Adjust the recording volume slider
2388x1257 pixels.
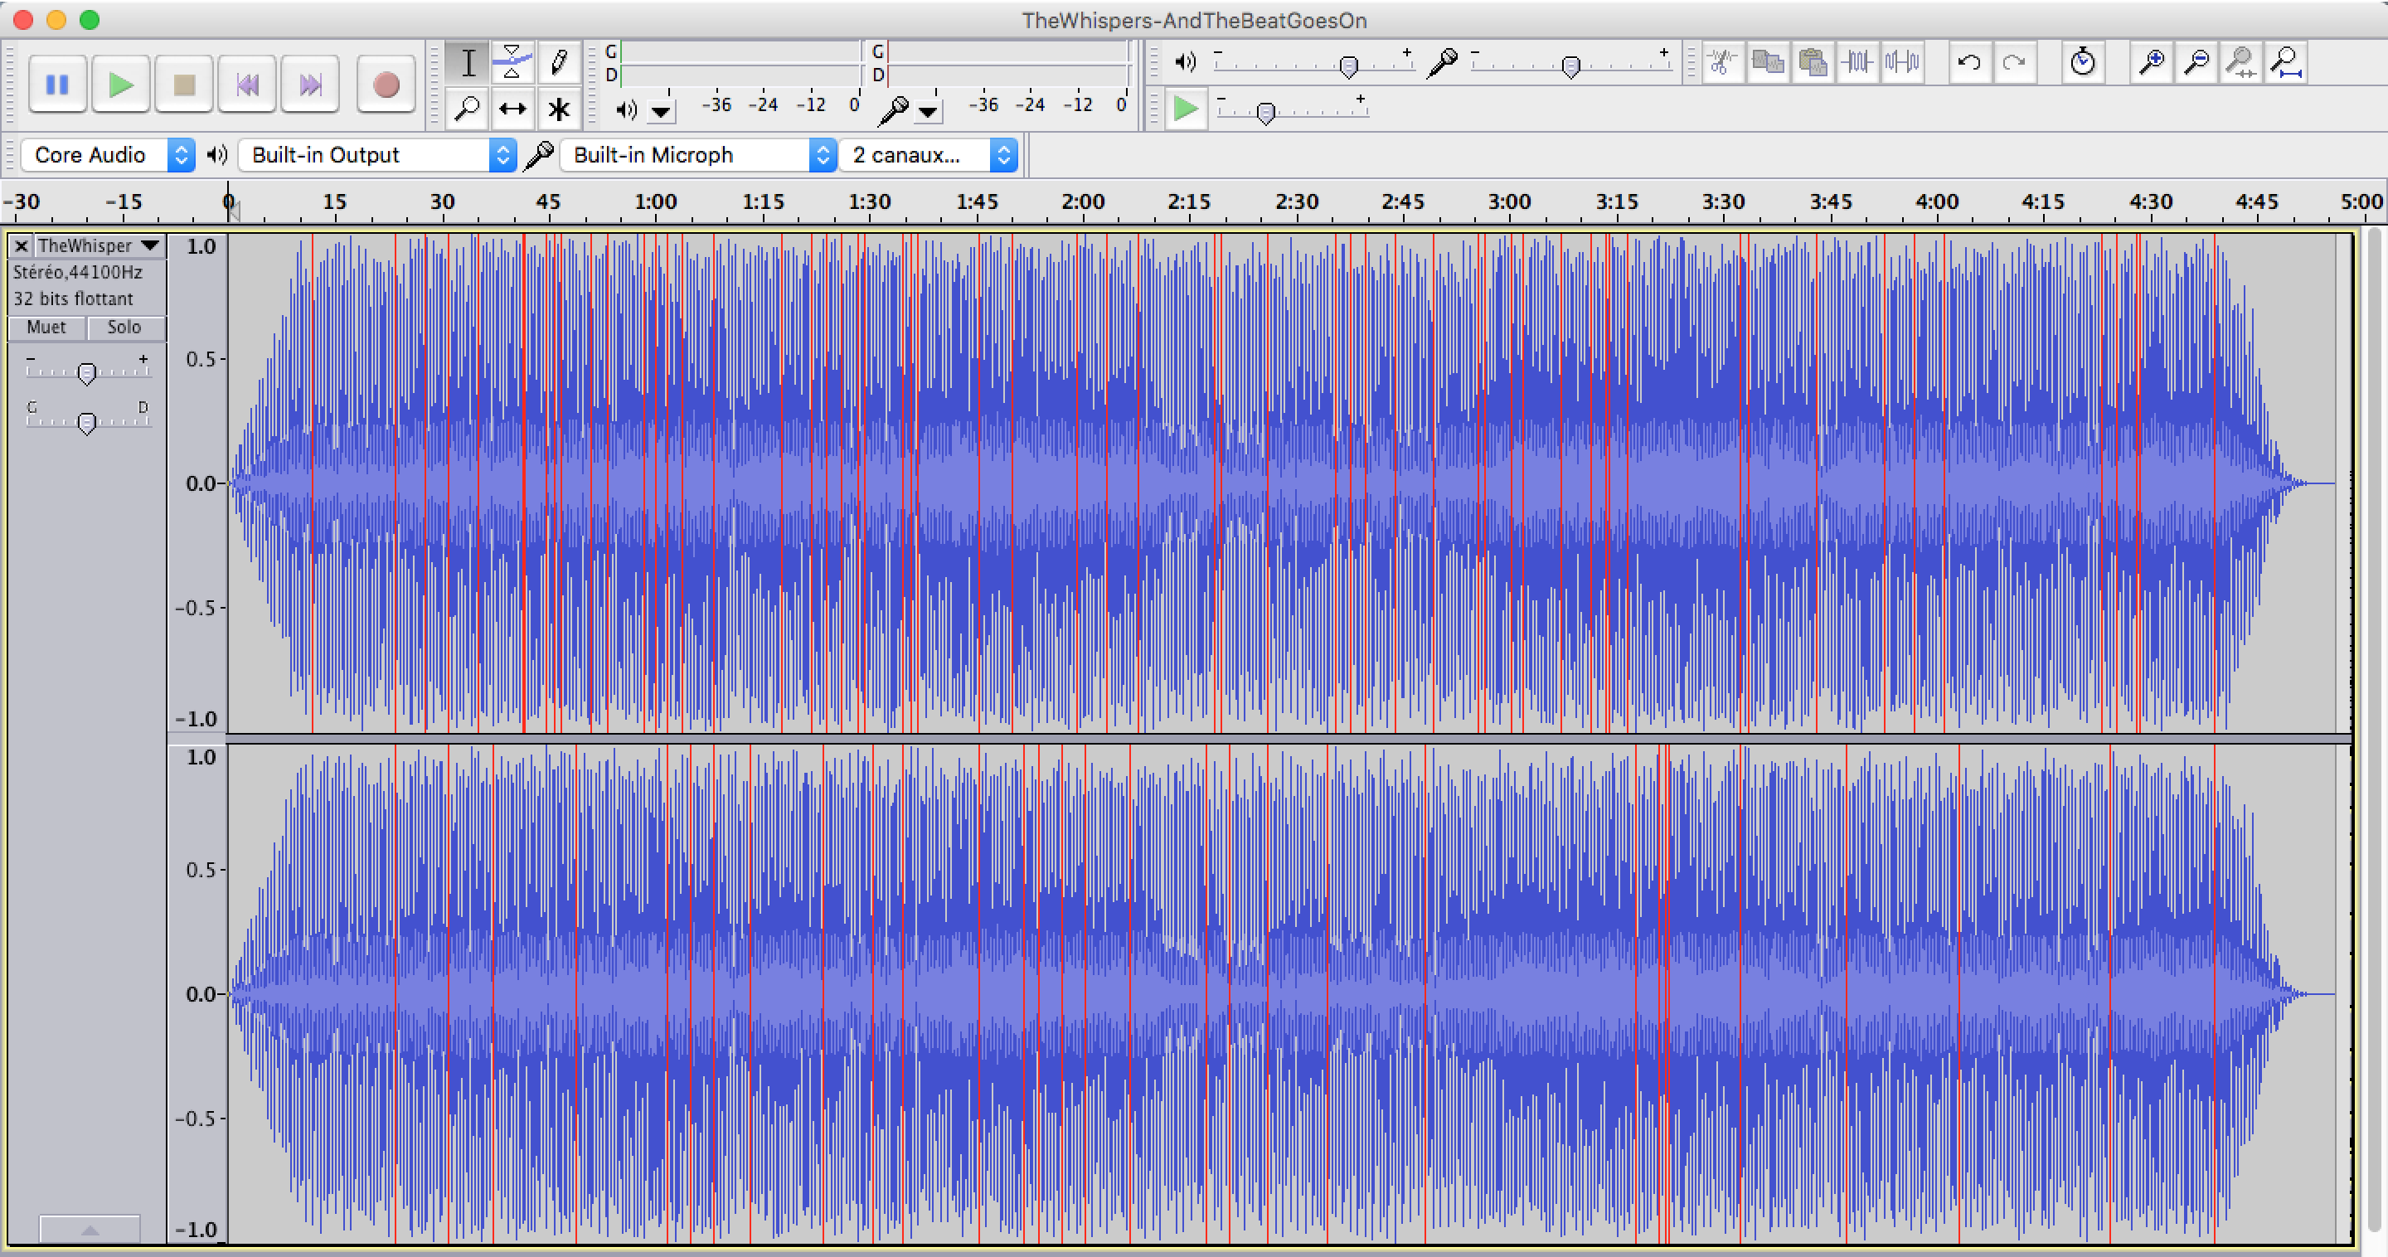click(x=1570, y=65)
